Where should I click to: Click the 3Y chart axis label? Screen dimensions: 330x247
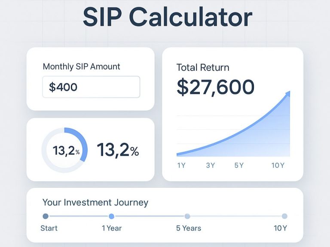(x=210, y=165)
